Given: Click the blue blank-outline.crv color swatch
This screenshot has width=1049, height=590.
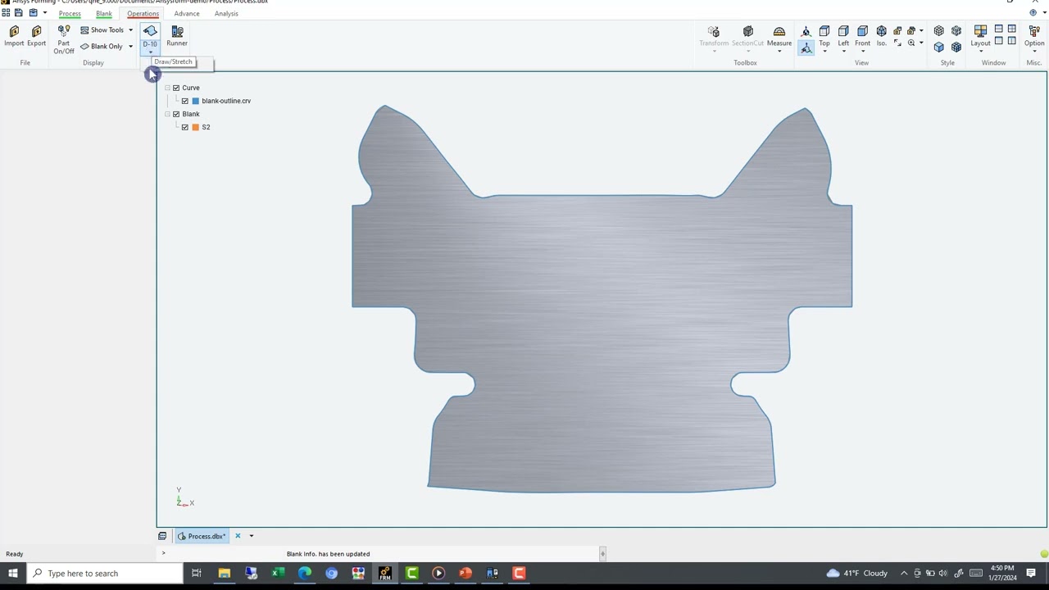Looking at the screenshot, I should (x=195, y=101).
